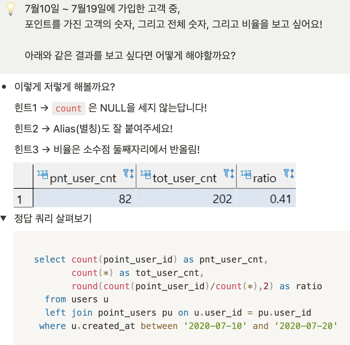
Task: Click the numeric type icon beside tot_user_cnt
Action: pos(145,174)
